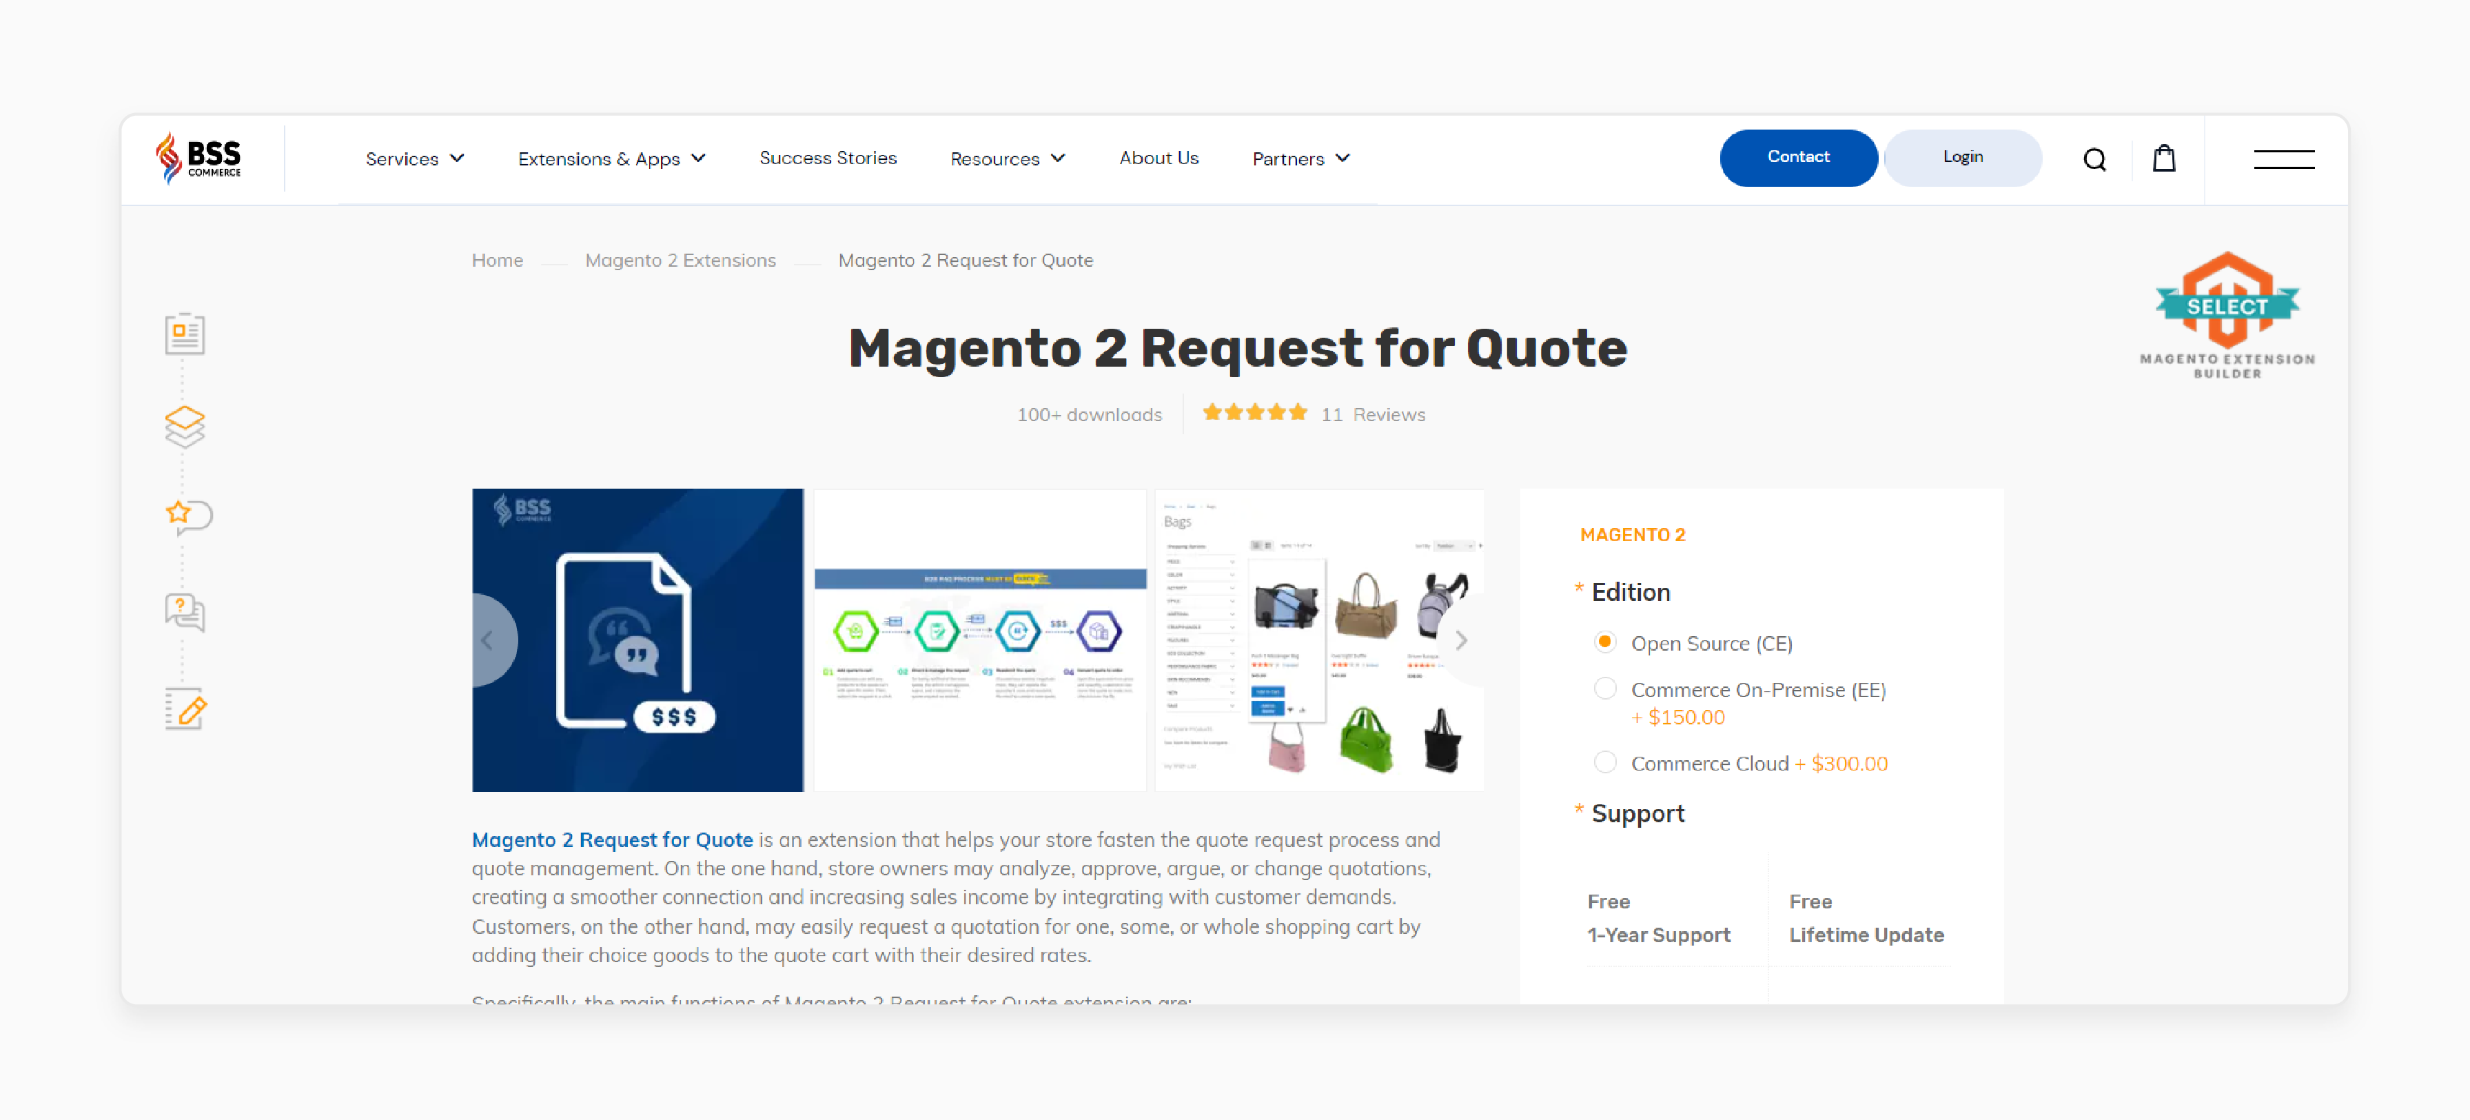Click the Magento 2 Request for Quote page title
Viewport: 2470px width, 1120px height.
pyautogui.click(x=1237, y=348)
